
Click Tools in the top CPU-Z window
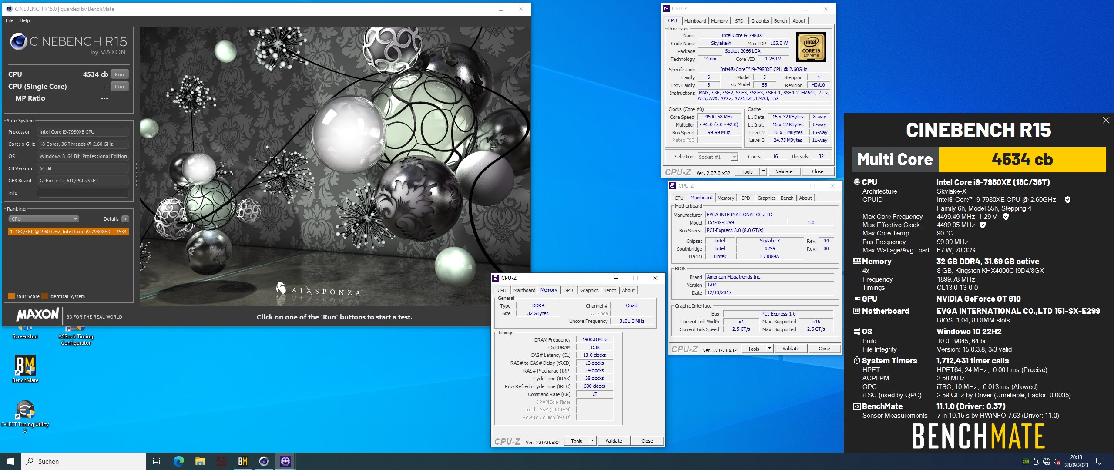point(747,172)
